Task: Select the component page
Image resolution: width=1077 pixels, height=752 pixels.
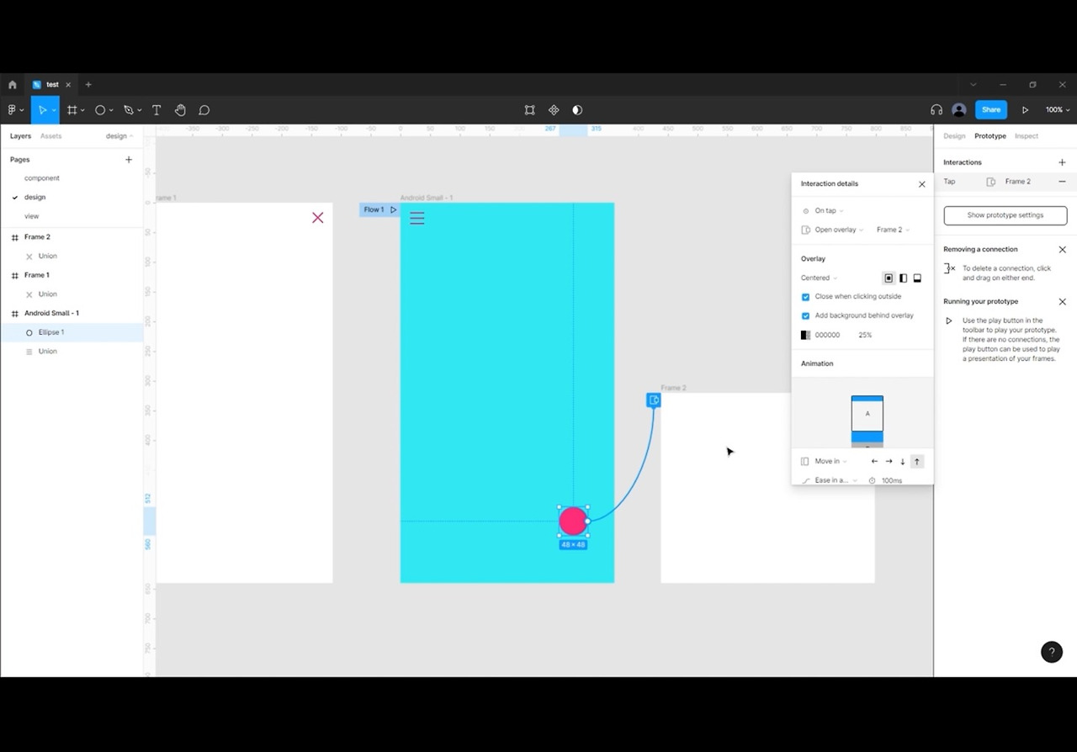Action: (x=42, y=178)
